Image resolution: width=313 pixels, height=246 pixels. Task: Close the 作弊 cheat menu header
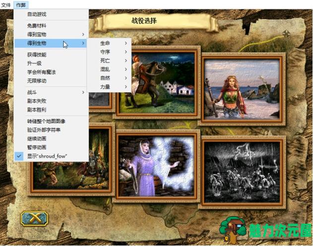(21, 5)
